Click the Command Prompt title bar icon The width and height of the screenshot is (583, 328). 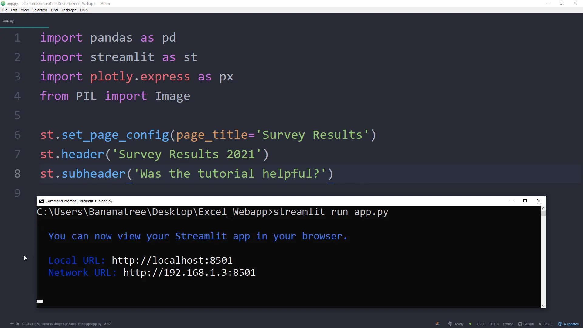[42, 201]
